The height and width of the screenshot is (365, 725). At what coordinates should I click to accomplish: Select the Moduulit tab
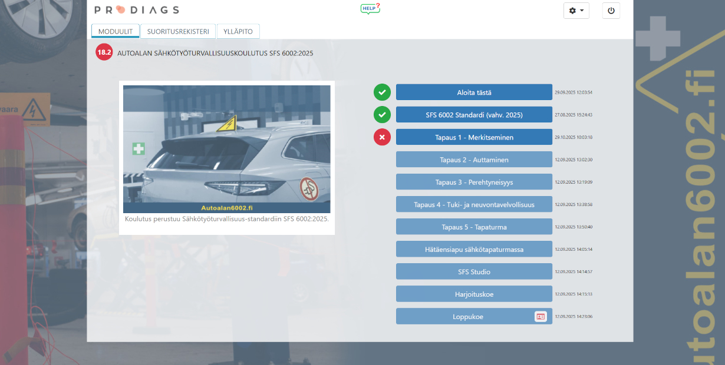[115, 31]
